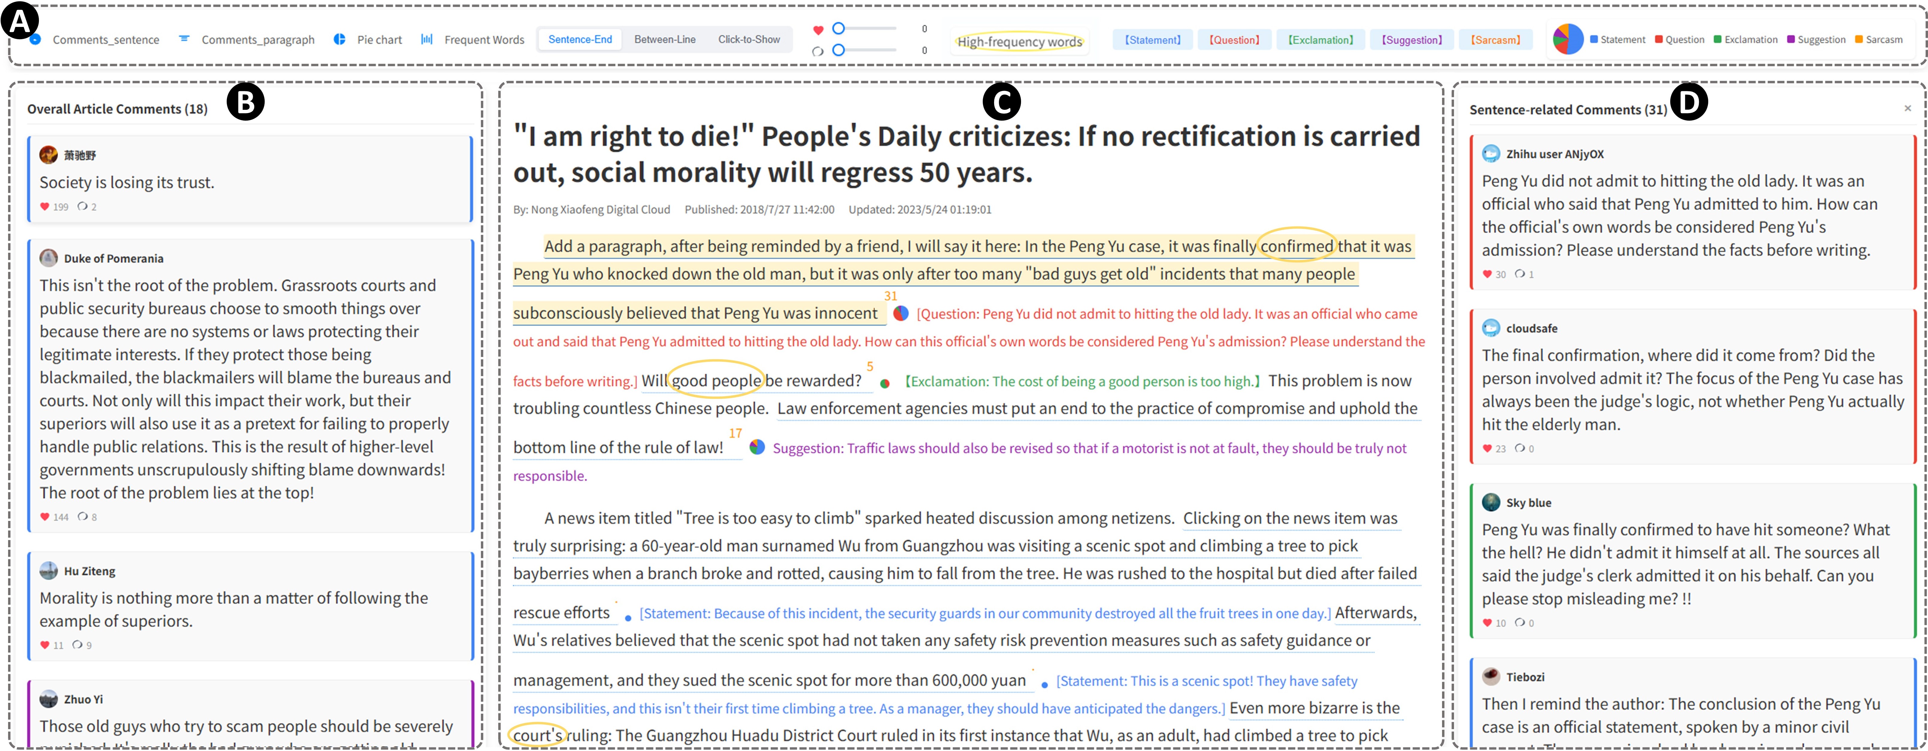Click the replies threshold slider handle

click(x=838, y=50)
